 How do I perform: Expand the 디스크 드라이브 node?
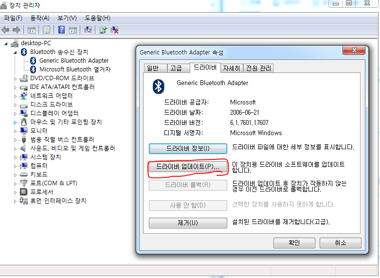[x=15, y=105]
